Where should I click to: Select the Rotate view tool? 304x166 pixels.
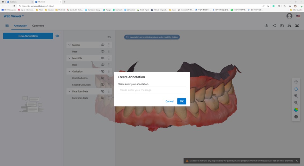(296, 89)
